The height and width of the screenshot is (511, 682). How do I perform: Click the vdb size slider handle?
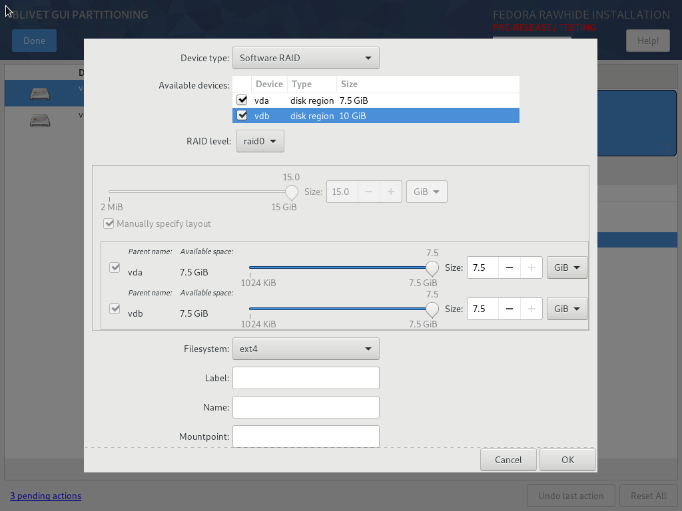[432, 309]
